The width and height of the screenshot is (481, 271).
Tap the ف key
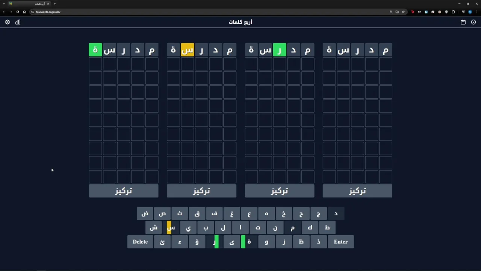tap(215, 214)
